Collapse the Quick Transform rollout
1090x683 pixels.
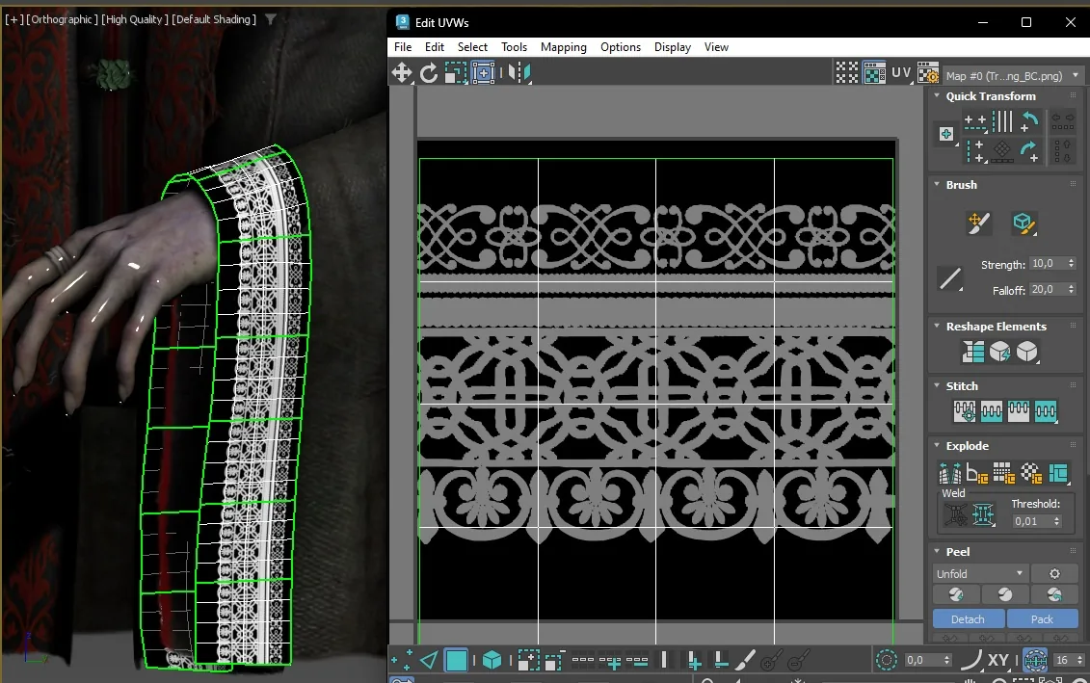click(x=937, y=96)
